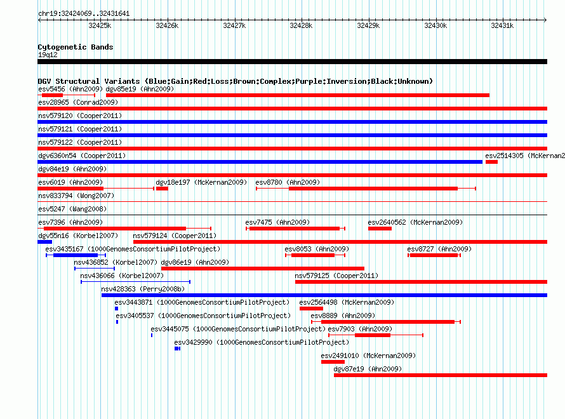565x419 pixels.
Task: Click esv3429990 1000Genomes variant label
Action: tap(262, 342)
